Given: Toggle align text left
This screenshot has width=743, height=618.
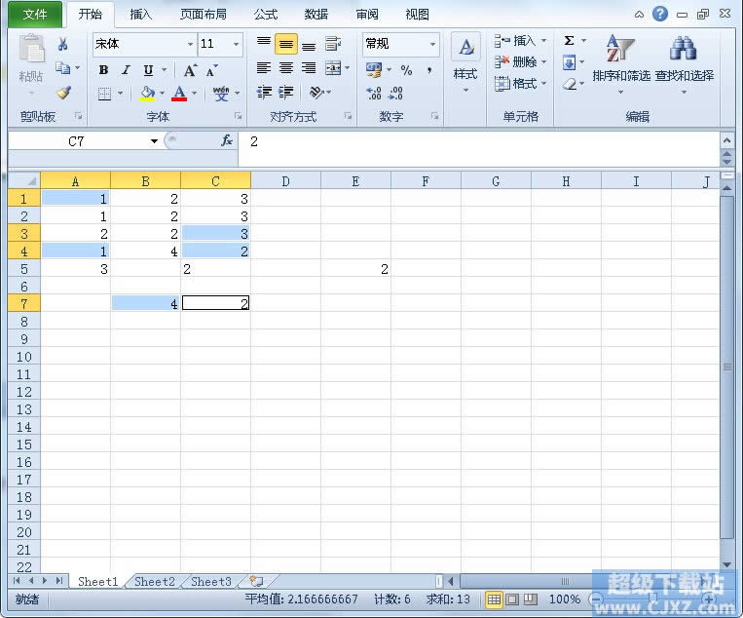Looking at the screenshot, I should 264,68.
